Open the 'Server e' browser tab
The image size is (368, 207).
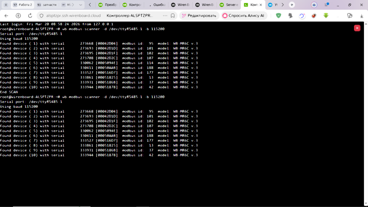228,5
